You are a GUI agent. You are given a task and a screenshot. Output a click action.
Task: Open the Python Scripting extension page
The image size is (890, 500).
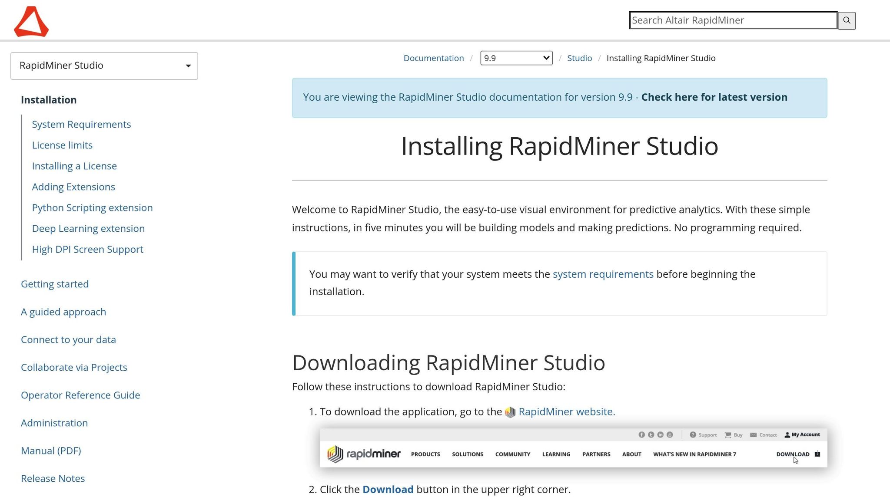tap(92, 207)
